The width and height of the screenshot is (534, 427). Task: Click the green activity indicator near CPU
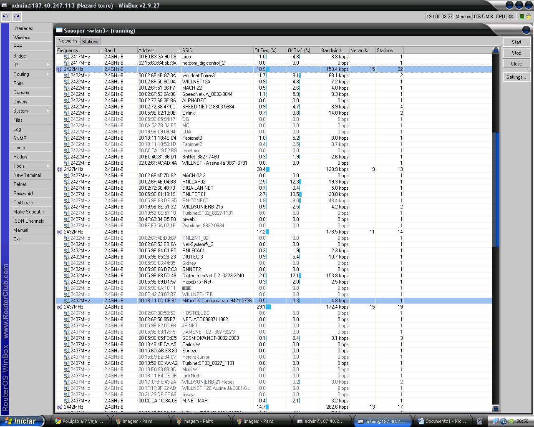click(x=521, y=16)
